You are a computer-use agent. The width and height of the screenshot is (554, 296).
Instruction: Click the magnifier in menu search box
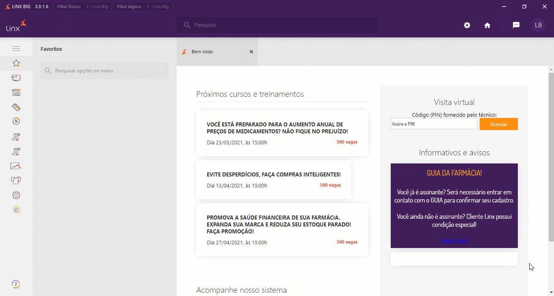48,71
